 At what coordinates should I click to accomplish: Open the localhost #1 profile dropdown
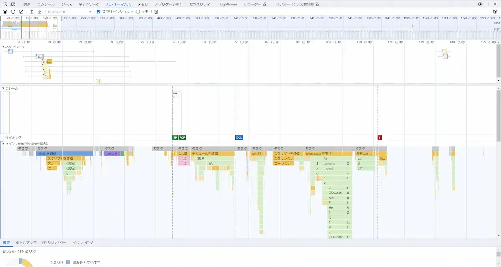point(90,12)
